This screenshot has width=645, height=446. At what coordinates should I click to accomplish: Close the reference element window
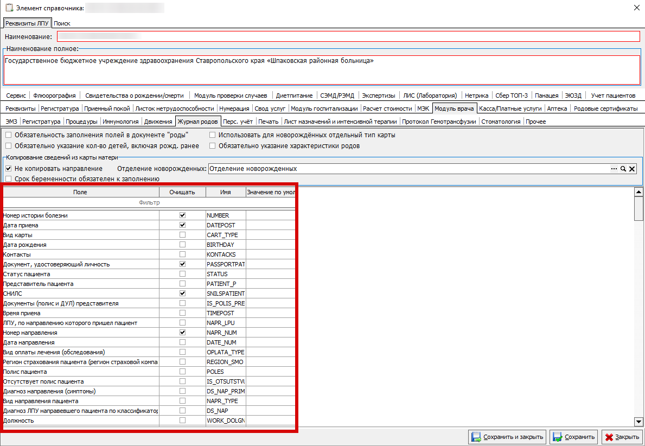pyautogui.click(x=636, y=8)
